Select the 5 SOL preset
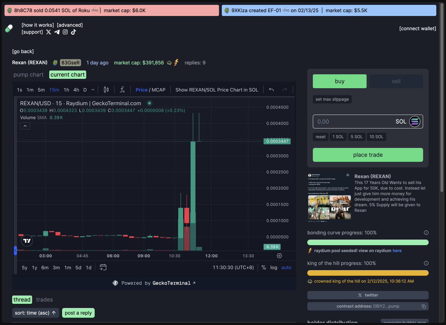 [x=356, y=137]
